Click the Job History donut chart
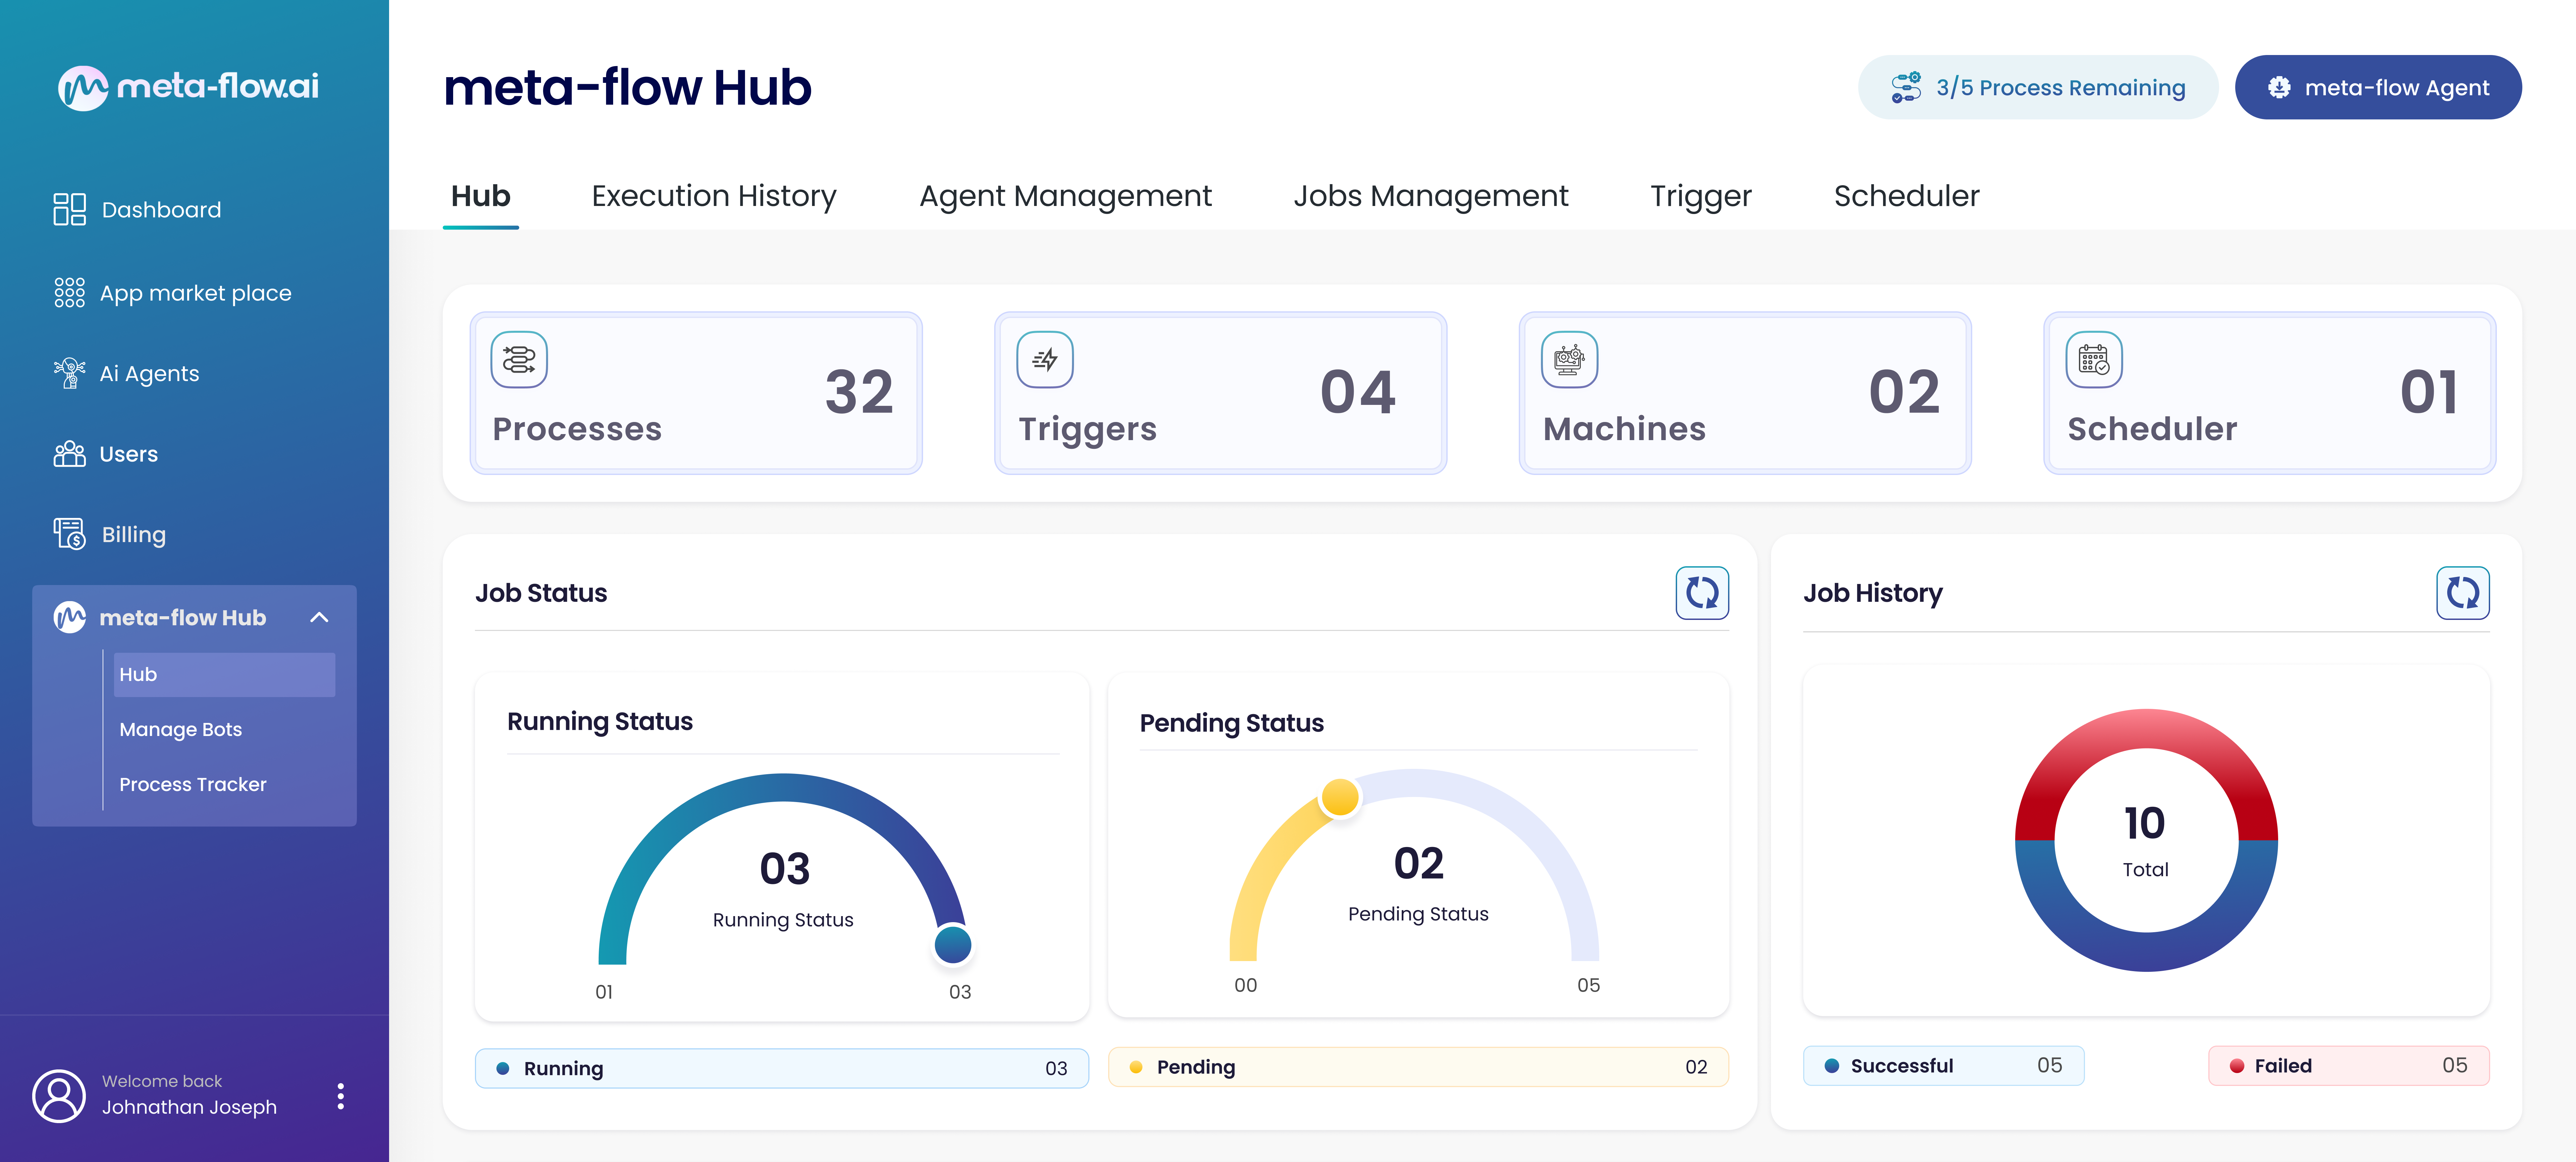 click(x=2146, y=840)
